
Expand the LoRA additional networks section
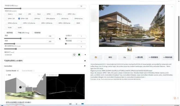click(45, 61)
